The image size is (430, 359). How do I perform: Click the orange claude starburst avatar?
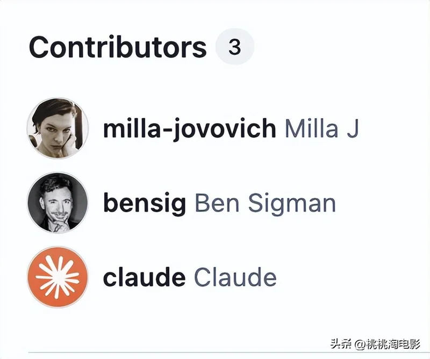coord(58,277)
